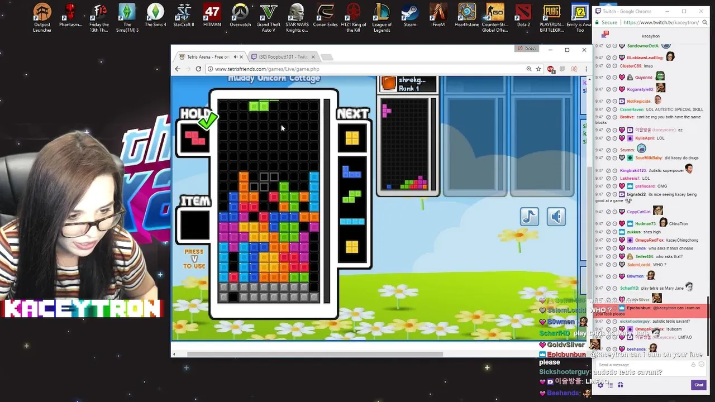Click the Hold piece box
Viewport: 715px width, 402px height.
point(195,137)
